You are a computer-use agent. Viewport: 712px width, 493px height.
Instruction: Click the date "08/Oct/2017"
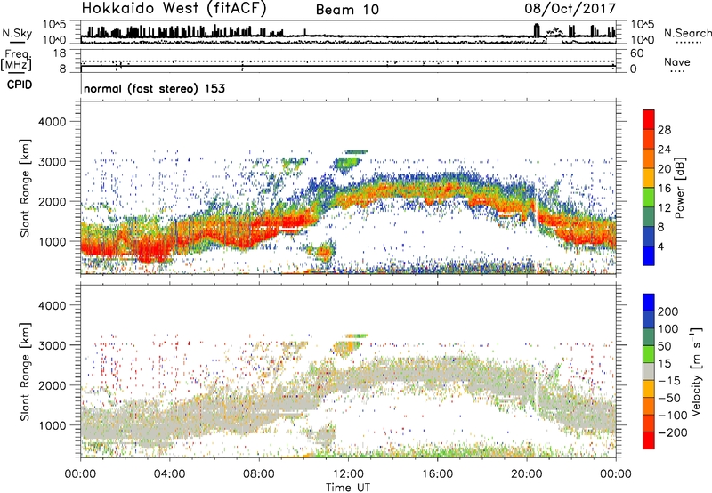570,9
